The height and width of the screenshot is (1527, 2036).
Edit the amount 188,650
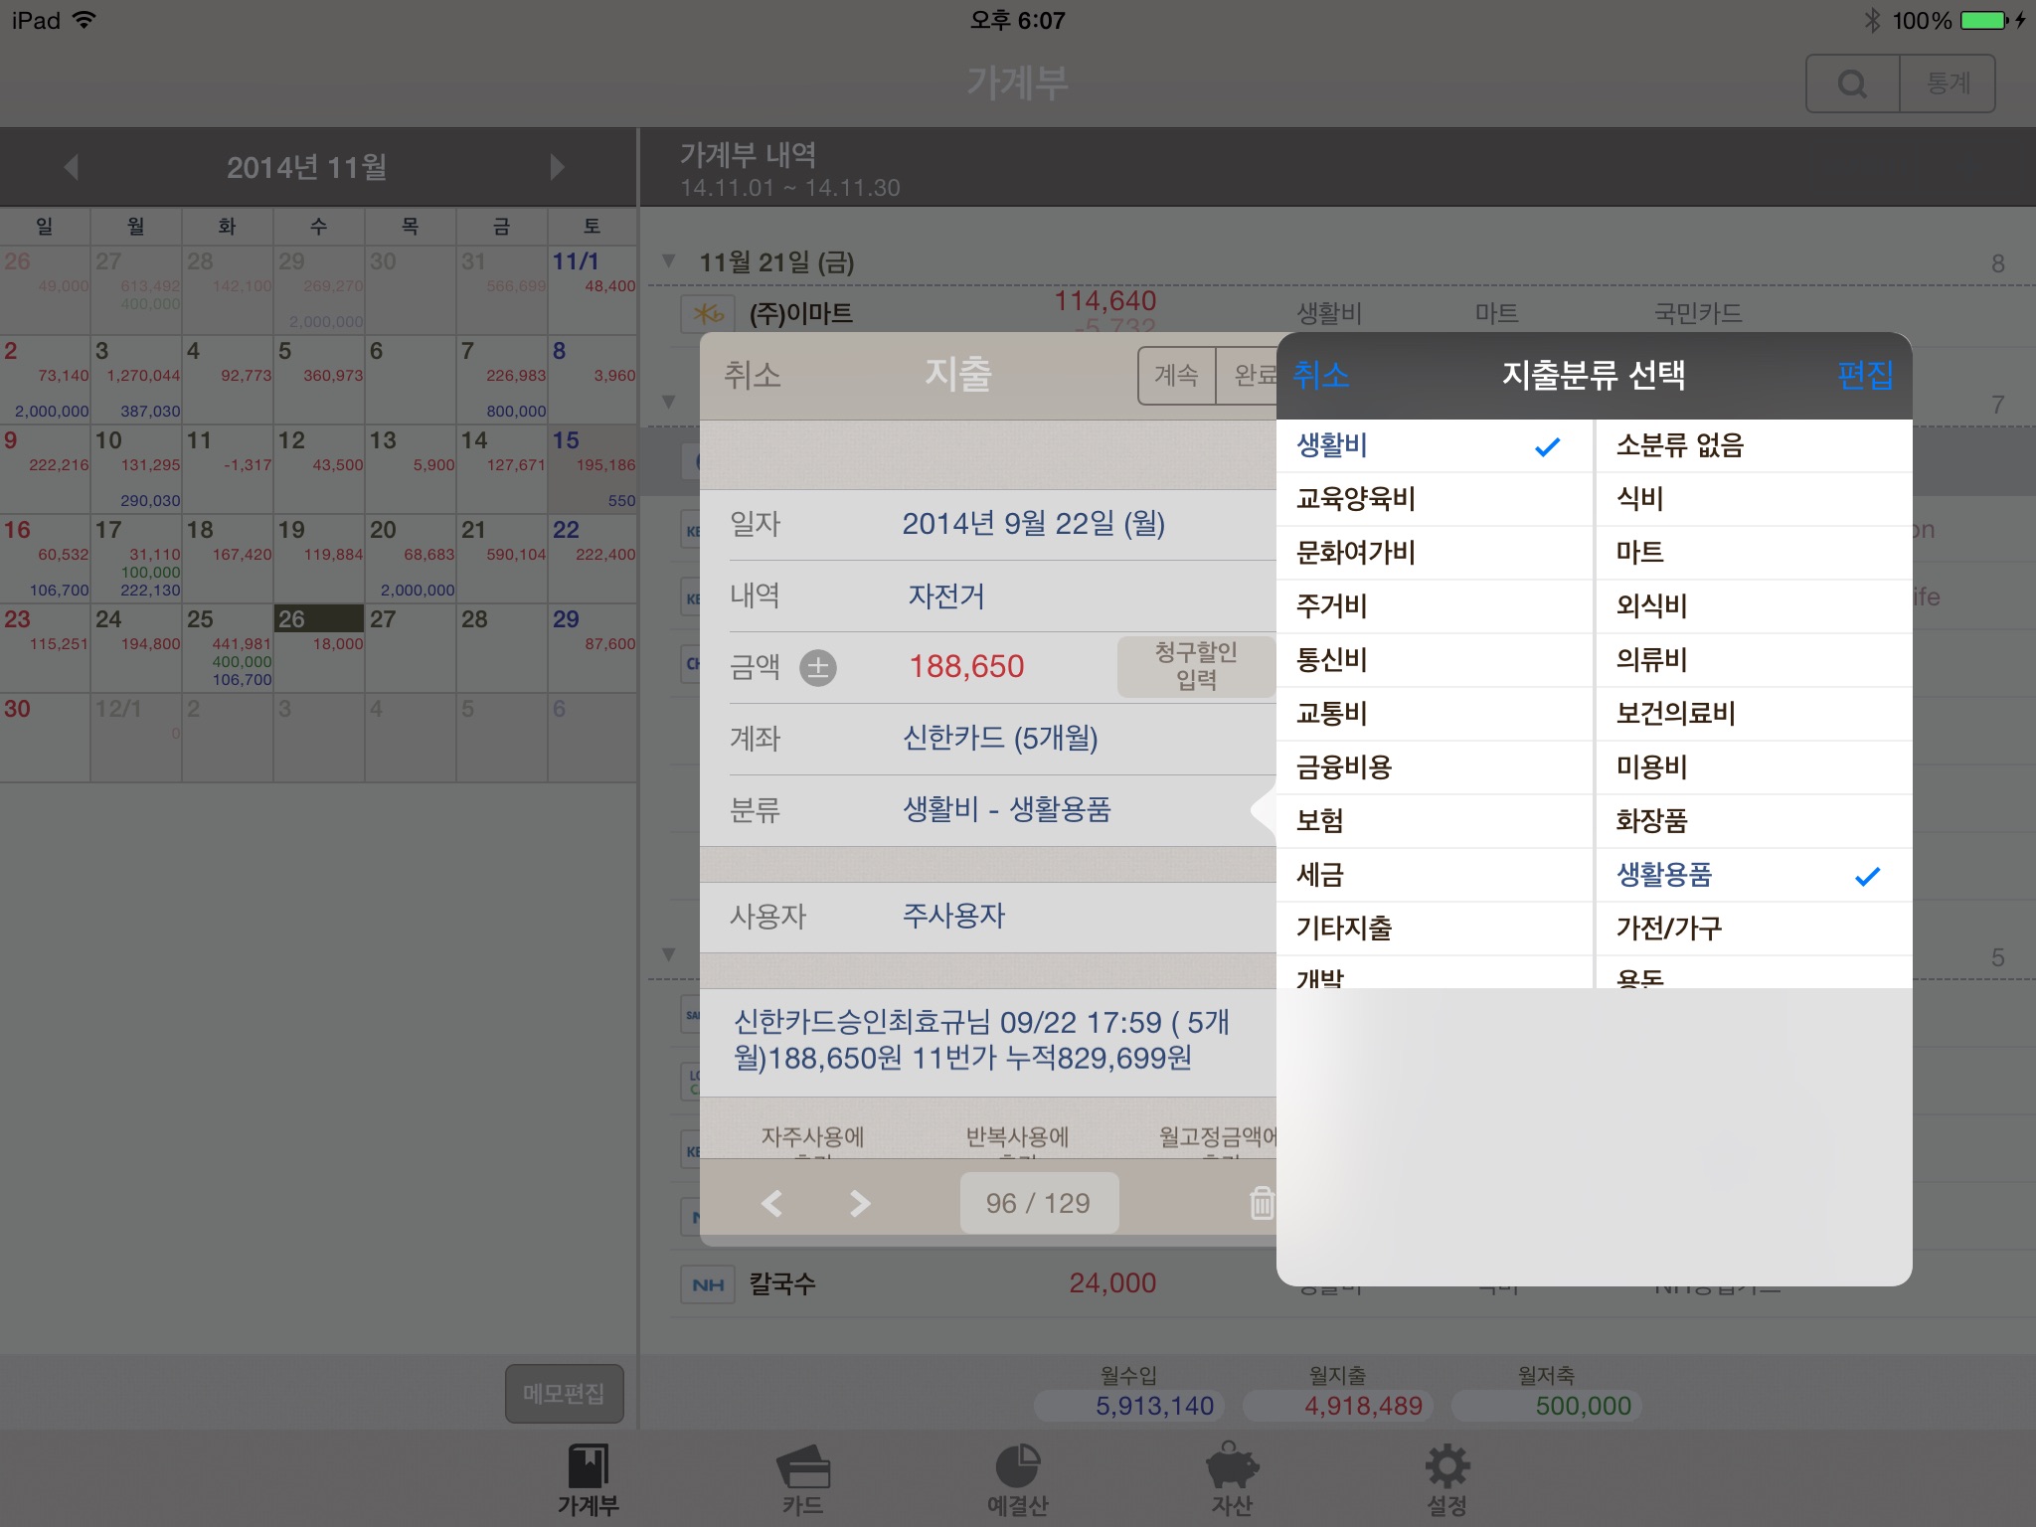click(x=966, y=667)
